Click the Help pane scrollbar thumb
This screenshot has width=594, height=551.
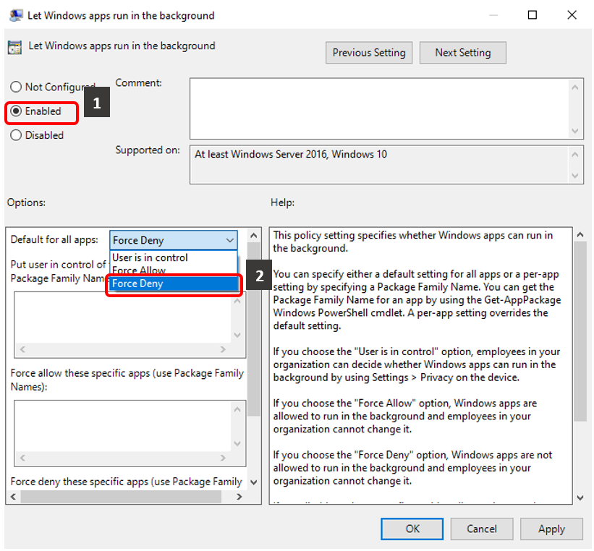(x=580, y=331)
